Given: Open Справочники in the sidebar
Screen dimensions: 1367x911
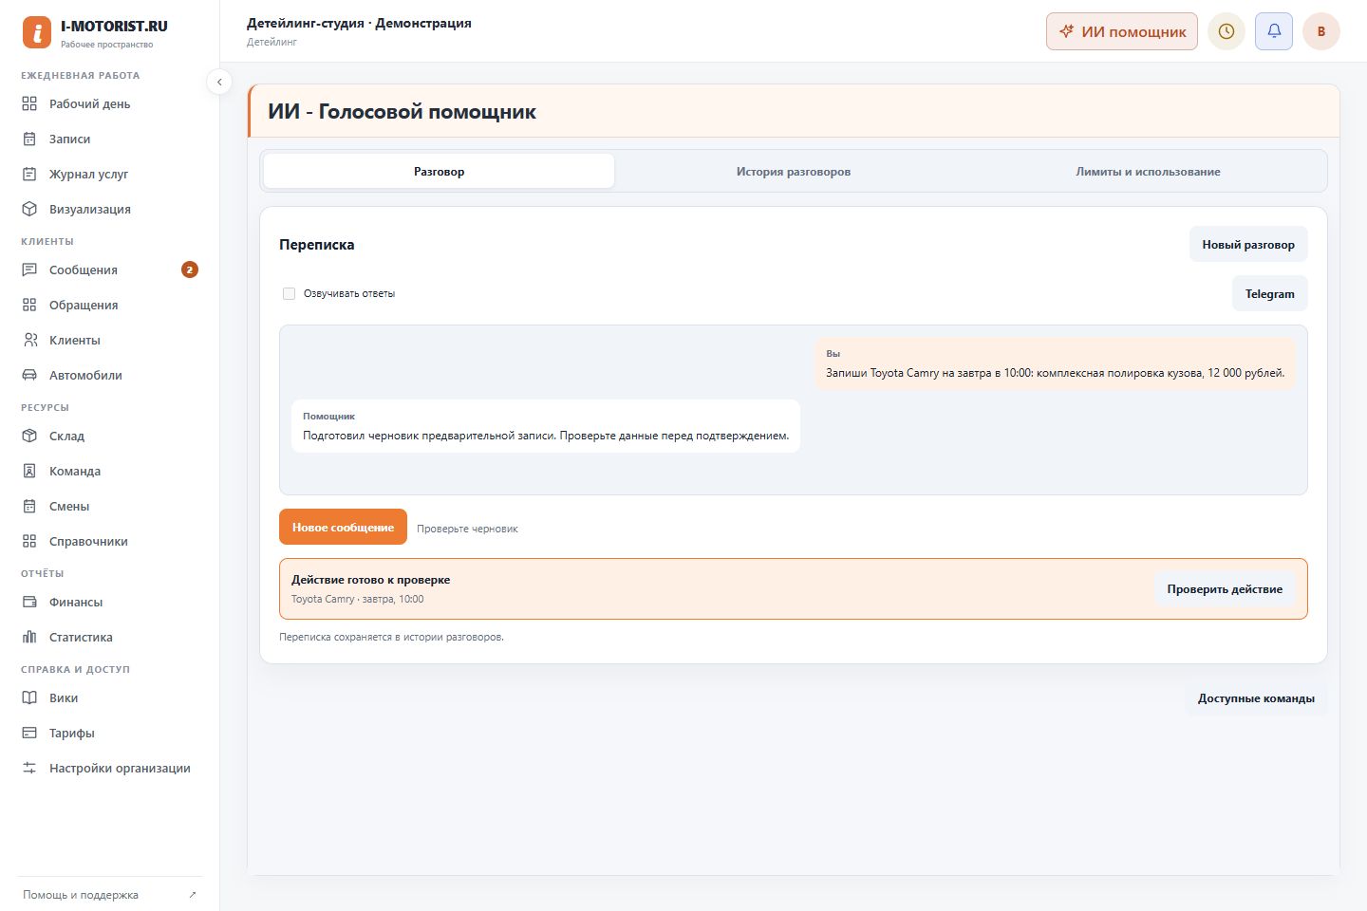Looking at the screenshot, I should point(109,541).
